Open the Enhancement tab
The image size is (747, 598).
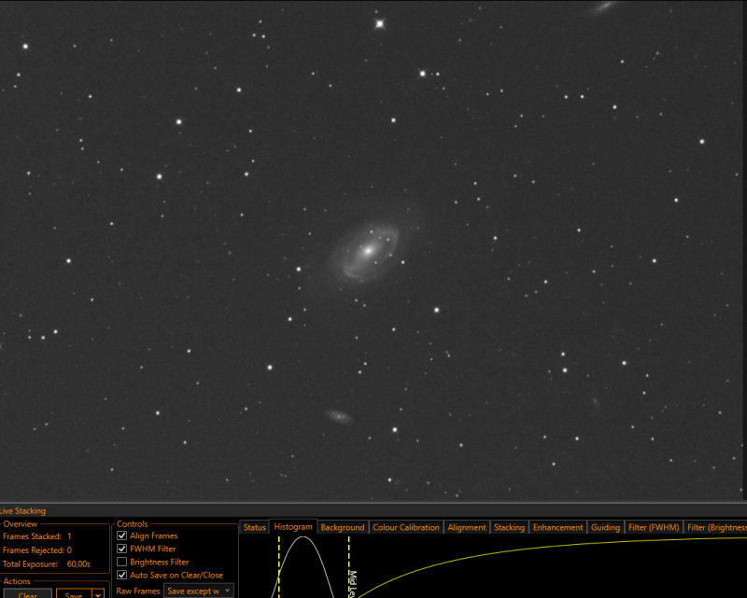557,527
